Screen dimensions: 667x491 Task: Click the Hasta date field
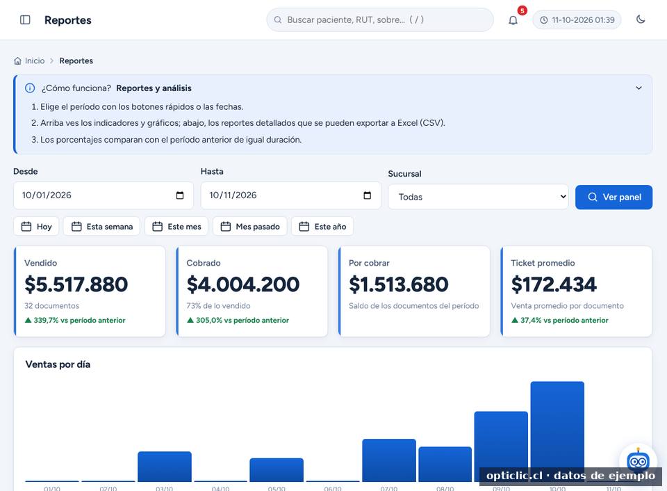pyautogui.click(x=290, y=195)
